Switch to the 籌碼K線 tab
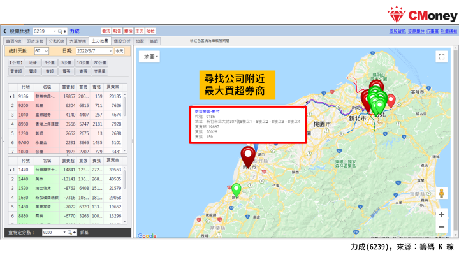Image resolution: width=459 pixels, height=255 pixels. tap(13, 41)
